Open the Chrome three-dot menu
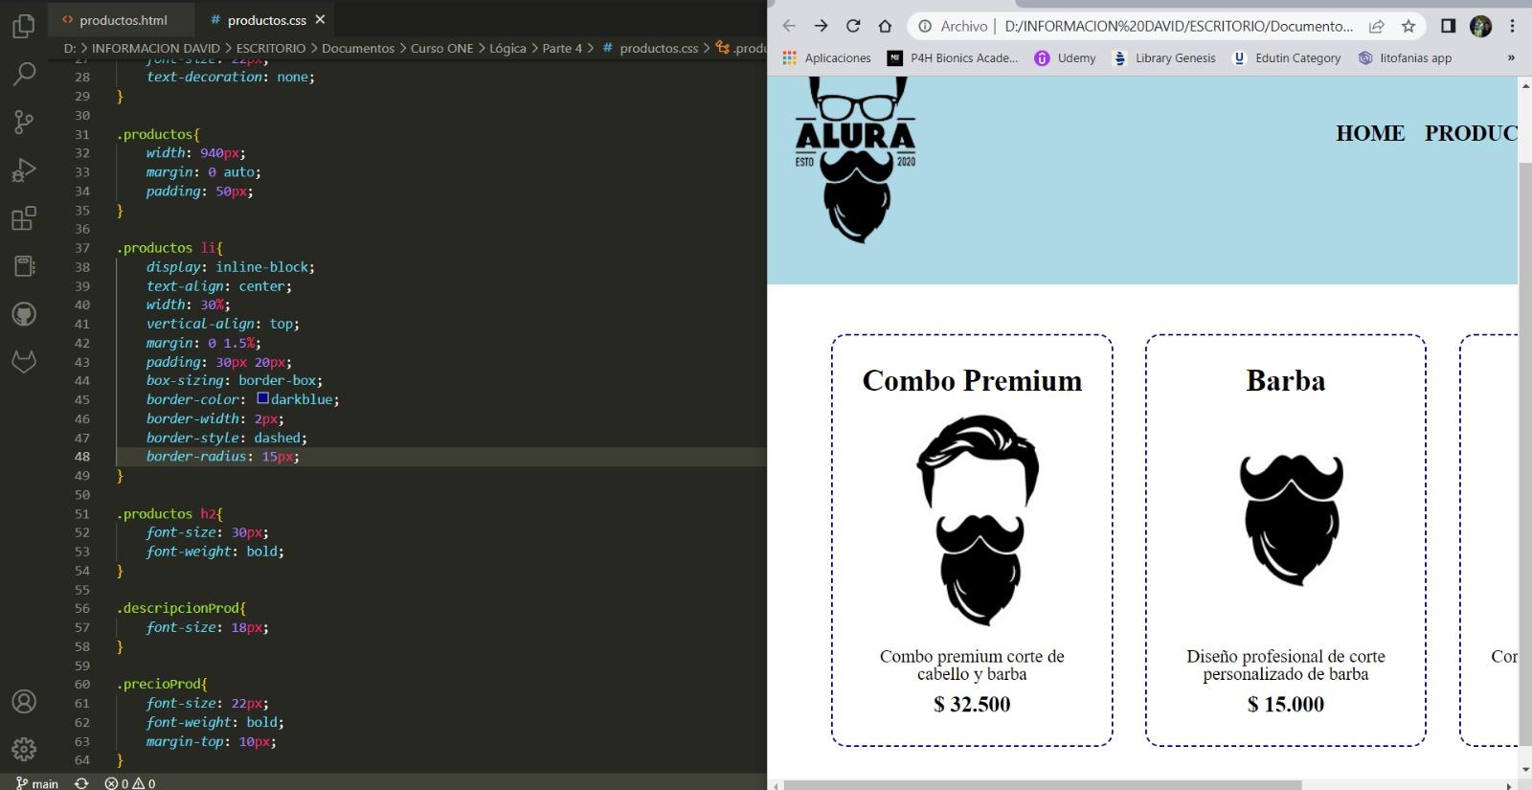The image size is (1532, 790). coord(1512,26)
